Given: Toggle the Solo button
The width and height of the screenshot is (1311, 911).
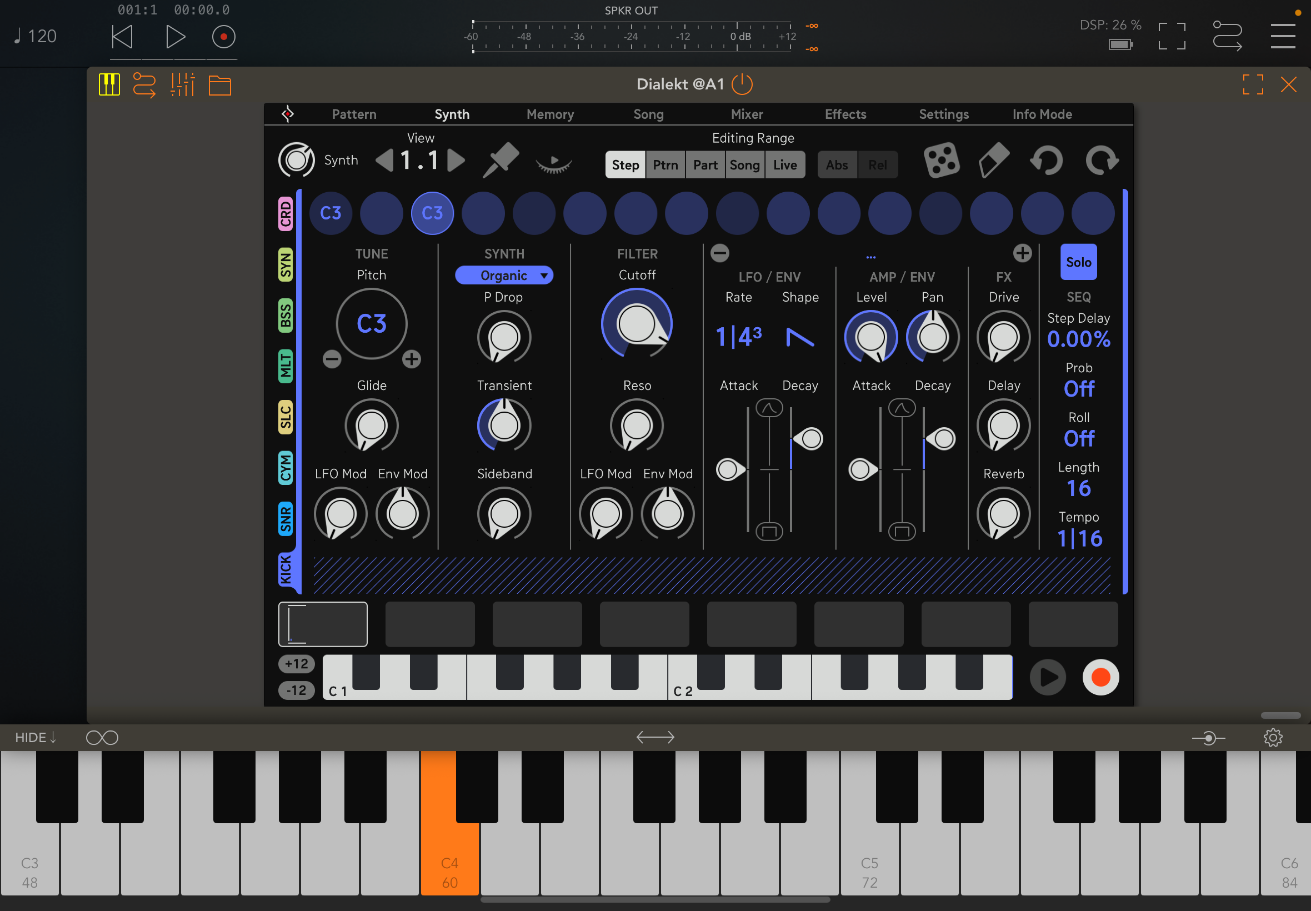Looking at the screenshot, I should [x=1078, y=262].
